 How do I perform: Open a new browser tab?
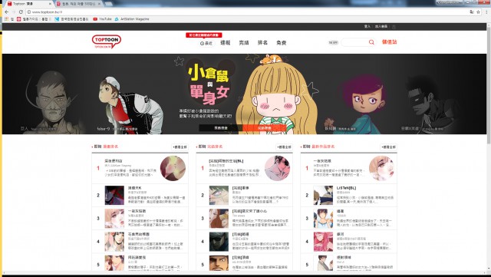pyautogui.click(x=109, y=4)
